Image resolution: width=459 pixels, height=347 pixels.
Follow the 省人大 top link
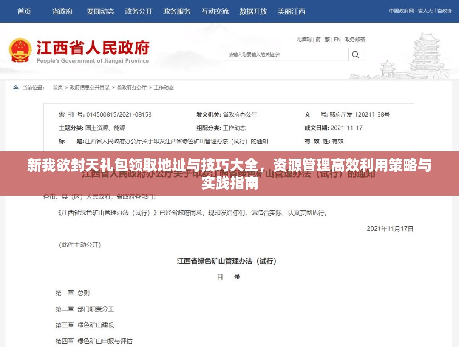[425, 11]
